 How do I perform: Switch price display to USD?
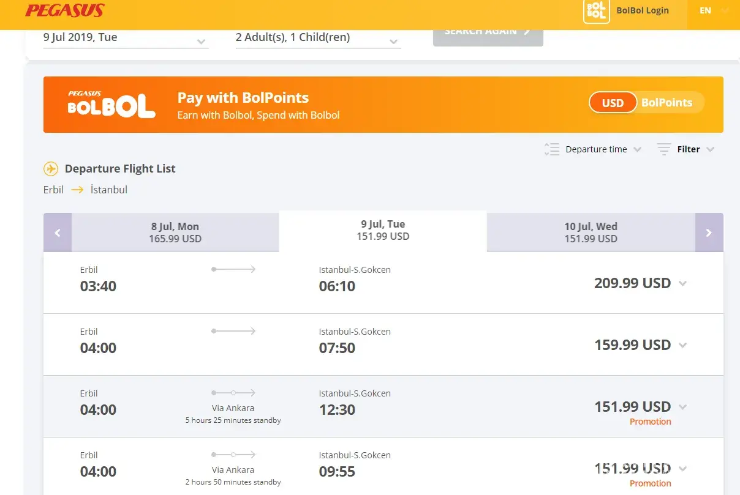pyautogui.click(x=613, y=103)
